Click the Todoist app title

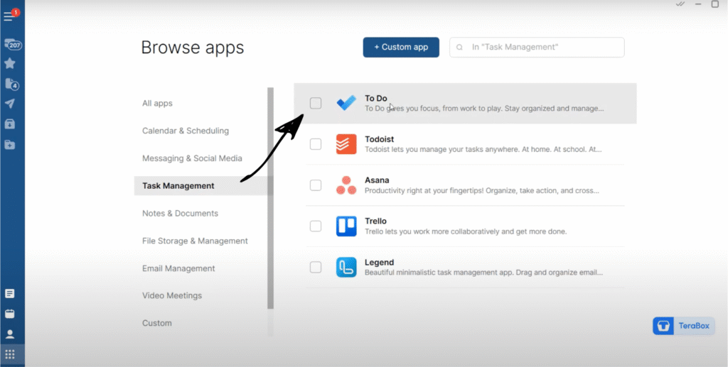pyautogui.click(x=380, y=139)
